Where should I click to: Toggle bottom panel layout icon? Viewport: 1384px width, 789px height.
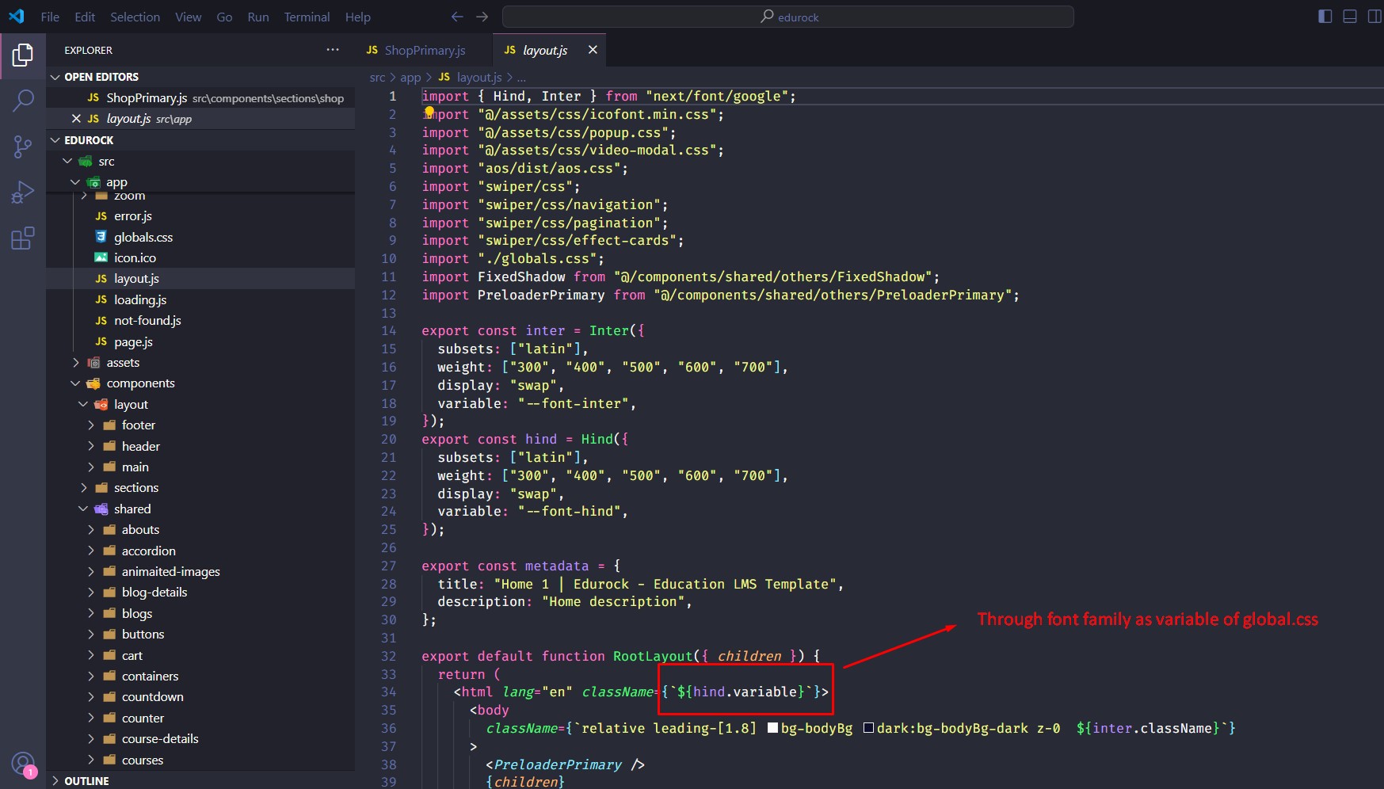(1350, 17)
